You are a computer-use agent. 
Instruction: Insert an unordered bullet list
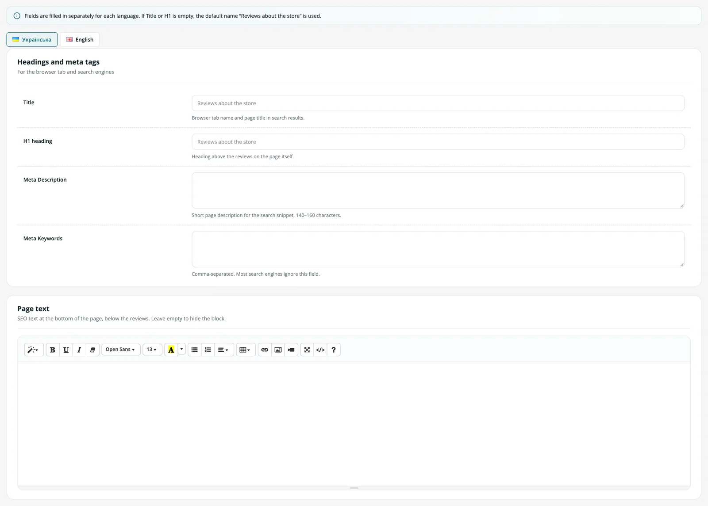click(x=195, y=350)
